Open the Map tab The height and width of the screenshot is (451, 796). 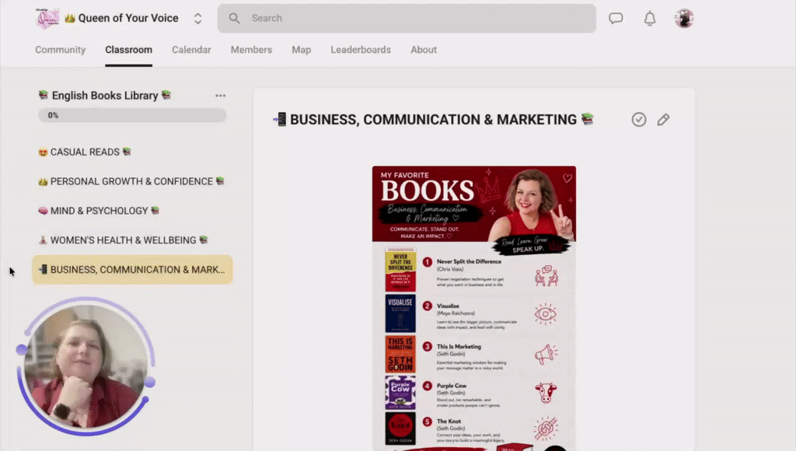[x=302, y=50]
